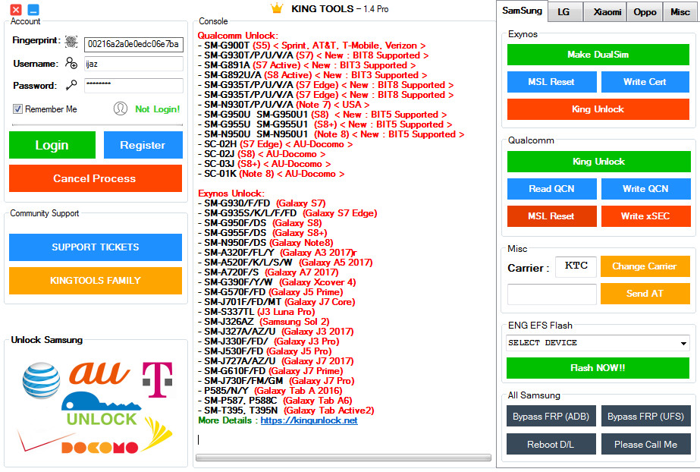Click the Write xSEC button
This screenshot has width=700, height=472.
click(x=646, y=216)
